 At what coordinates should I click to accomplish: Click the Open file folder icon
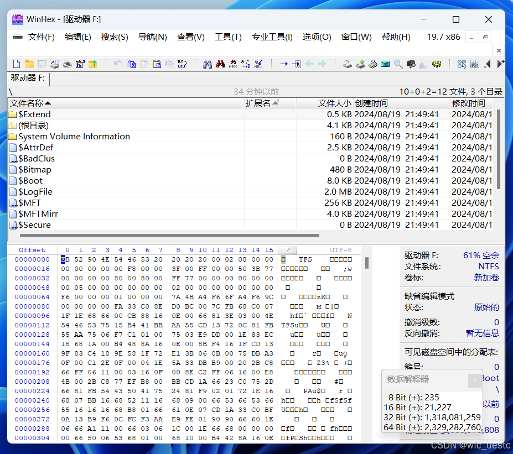(29, 64)
